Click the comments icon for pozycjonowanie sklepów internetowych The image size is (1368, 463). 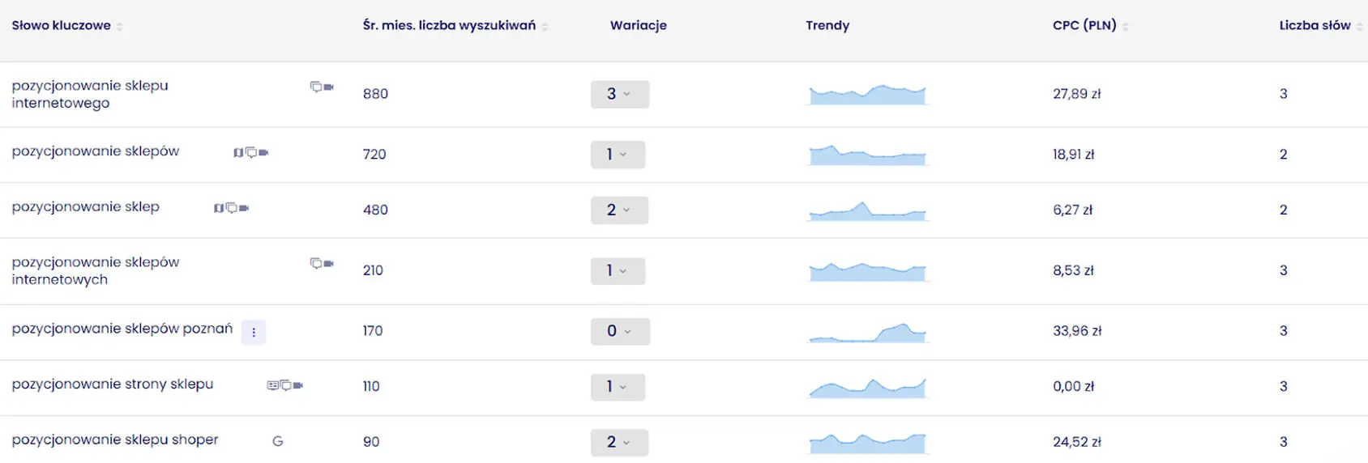[x=316, y=263]
